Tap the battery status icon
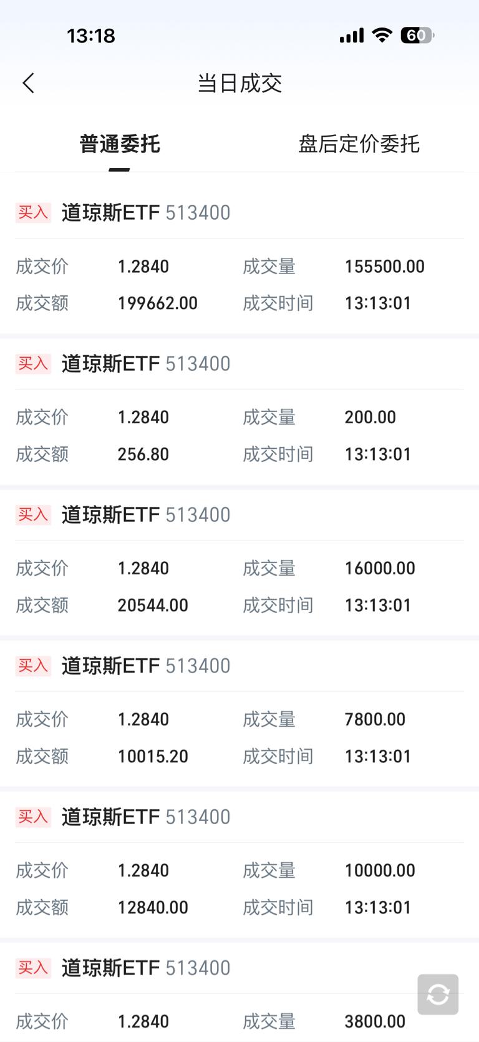 coord(417,36)
